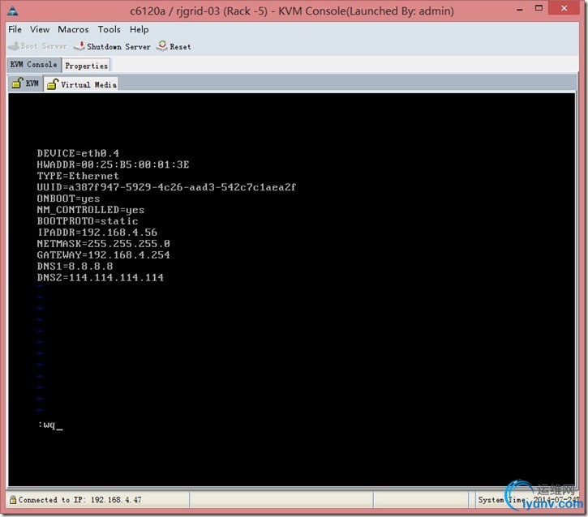Maximize the KVM Console window
Screen dimensions: 588x517
tap(539, 8)
